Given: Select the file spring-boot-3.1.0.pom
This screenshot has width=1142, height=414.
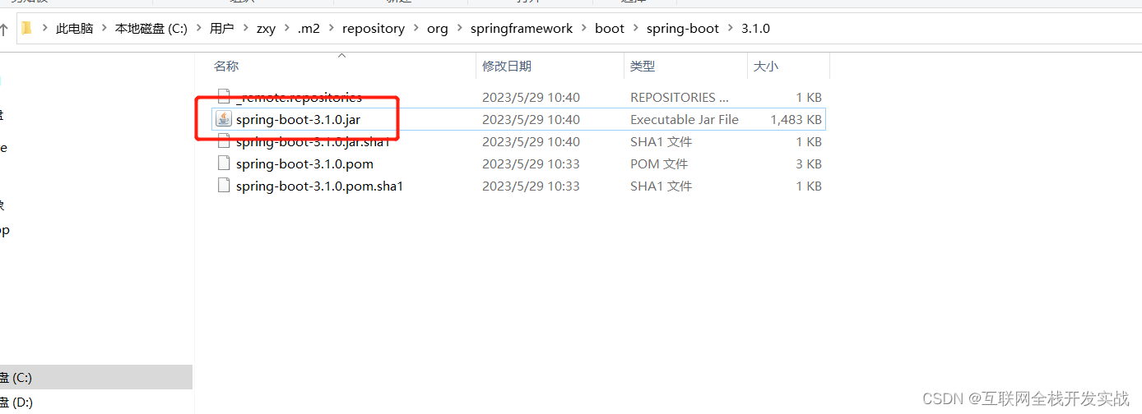Looking at the screenshot, I should point(304,163).
